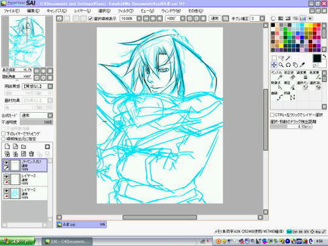Enable clipping with the layer below

coord(3,134)
